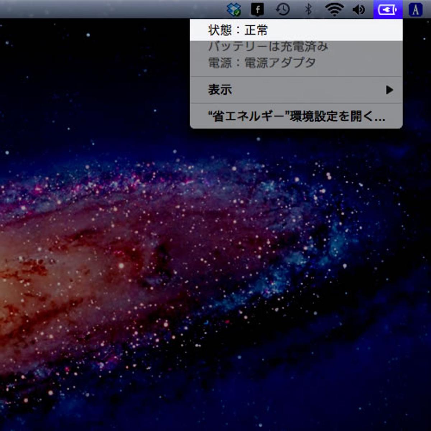Open "省エネルギー"環境設定を開く…

coord(296,116)
